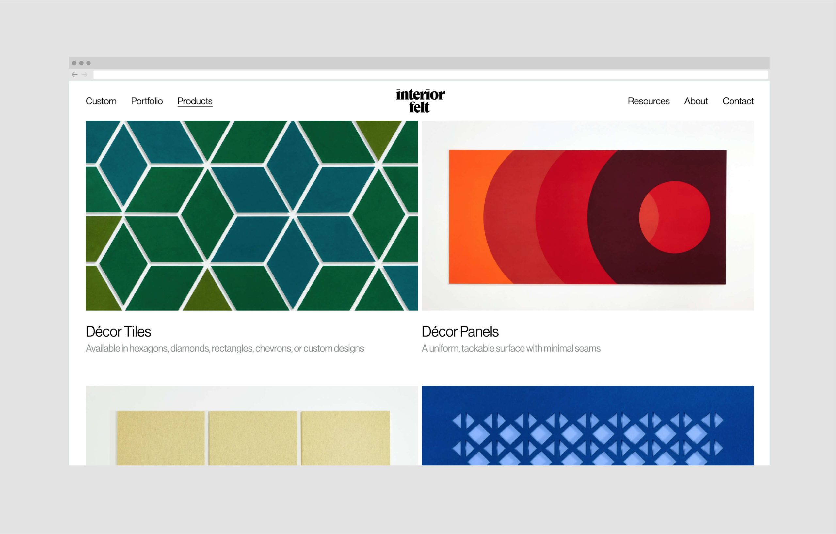This screenshot has height=534, width=836.
Task: Click the middle gray window dot
Action: [x=81, y=63]
